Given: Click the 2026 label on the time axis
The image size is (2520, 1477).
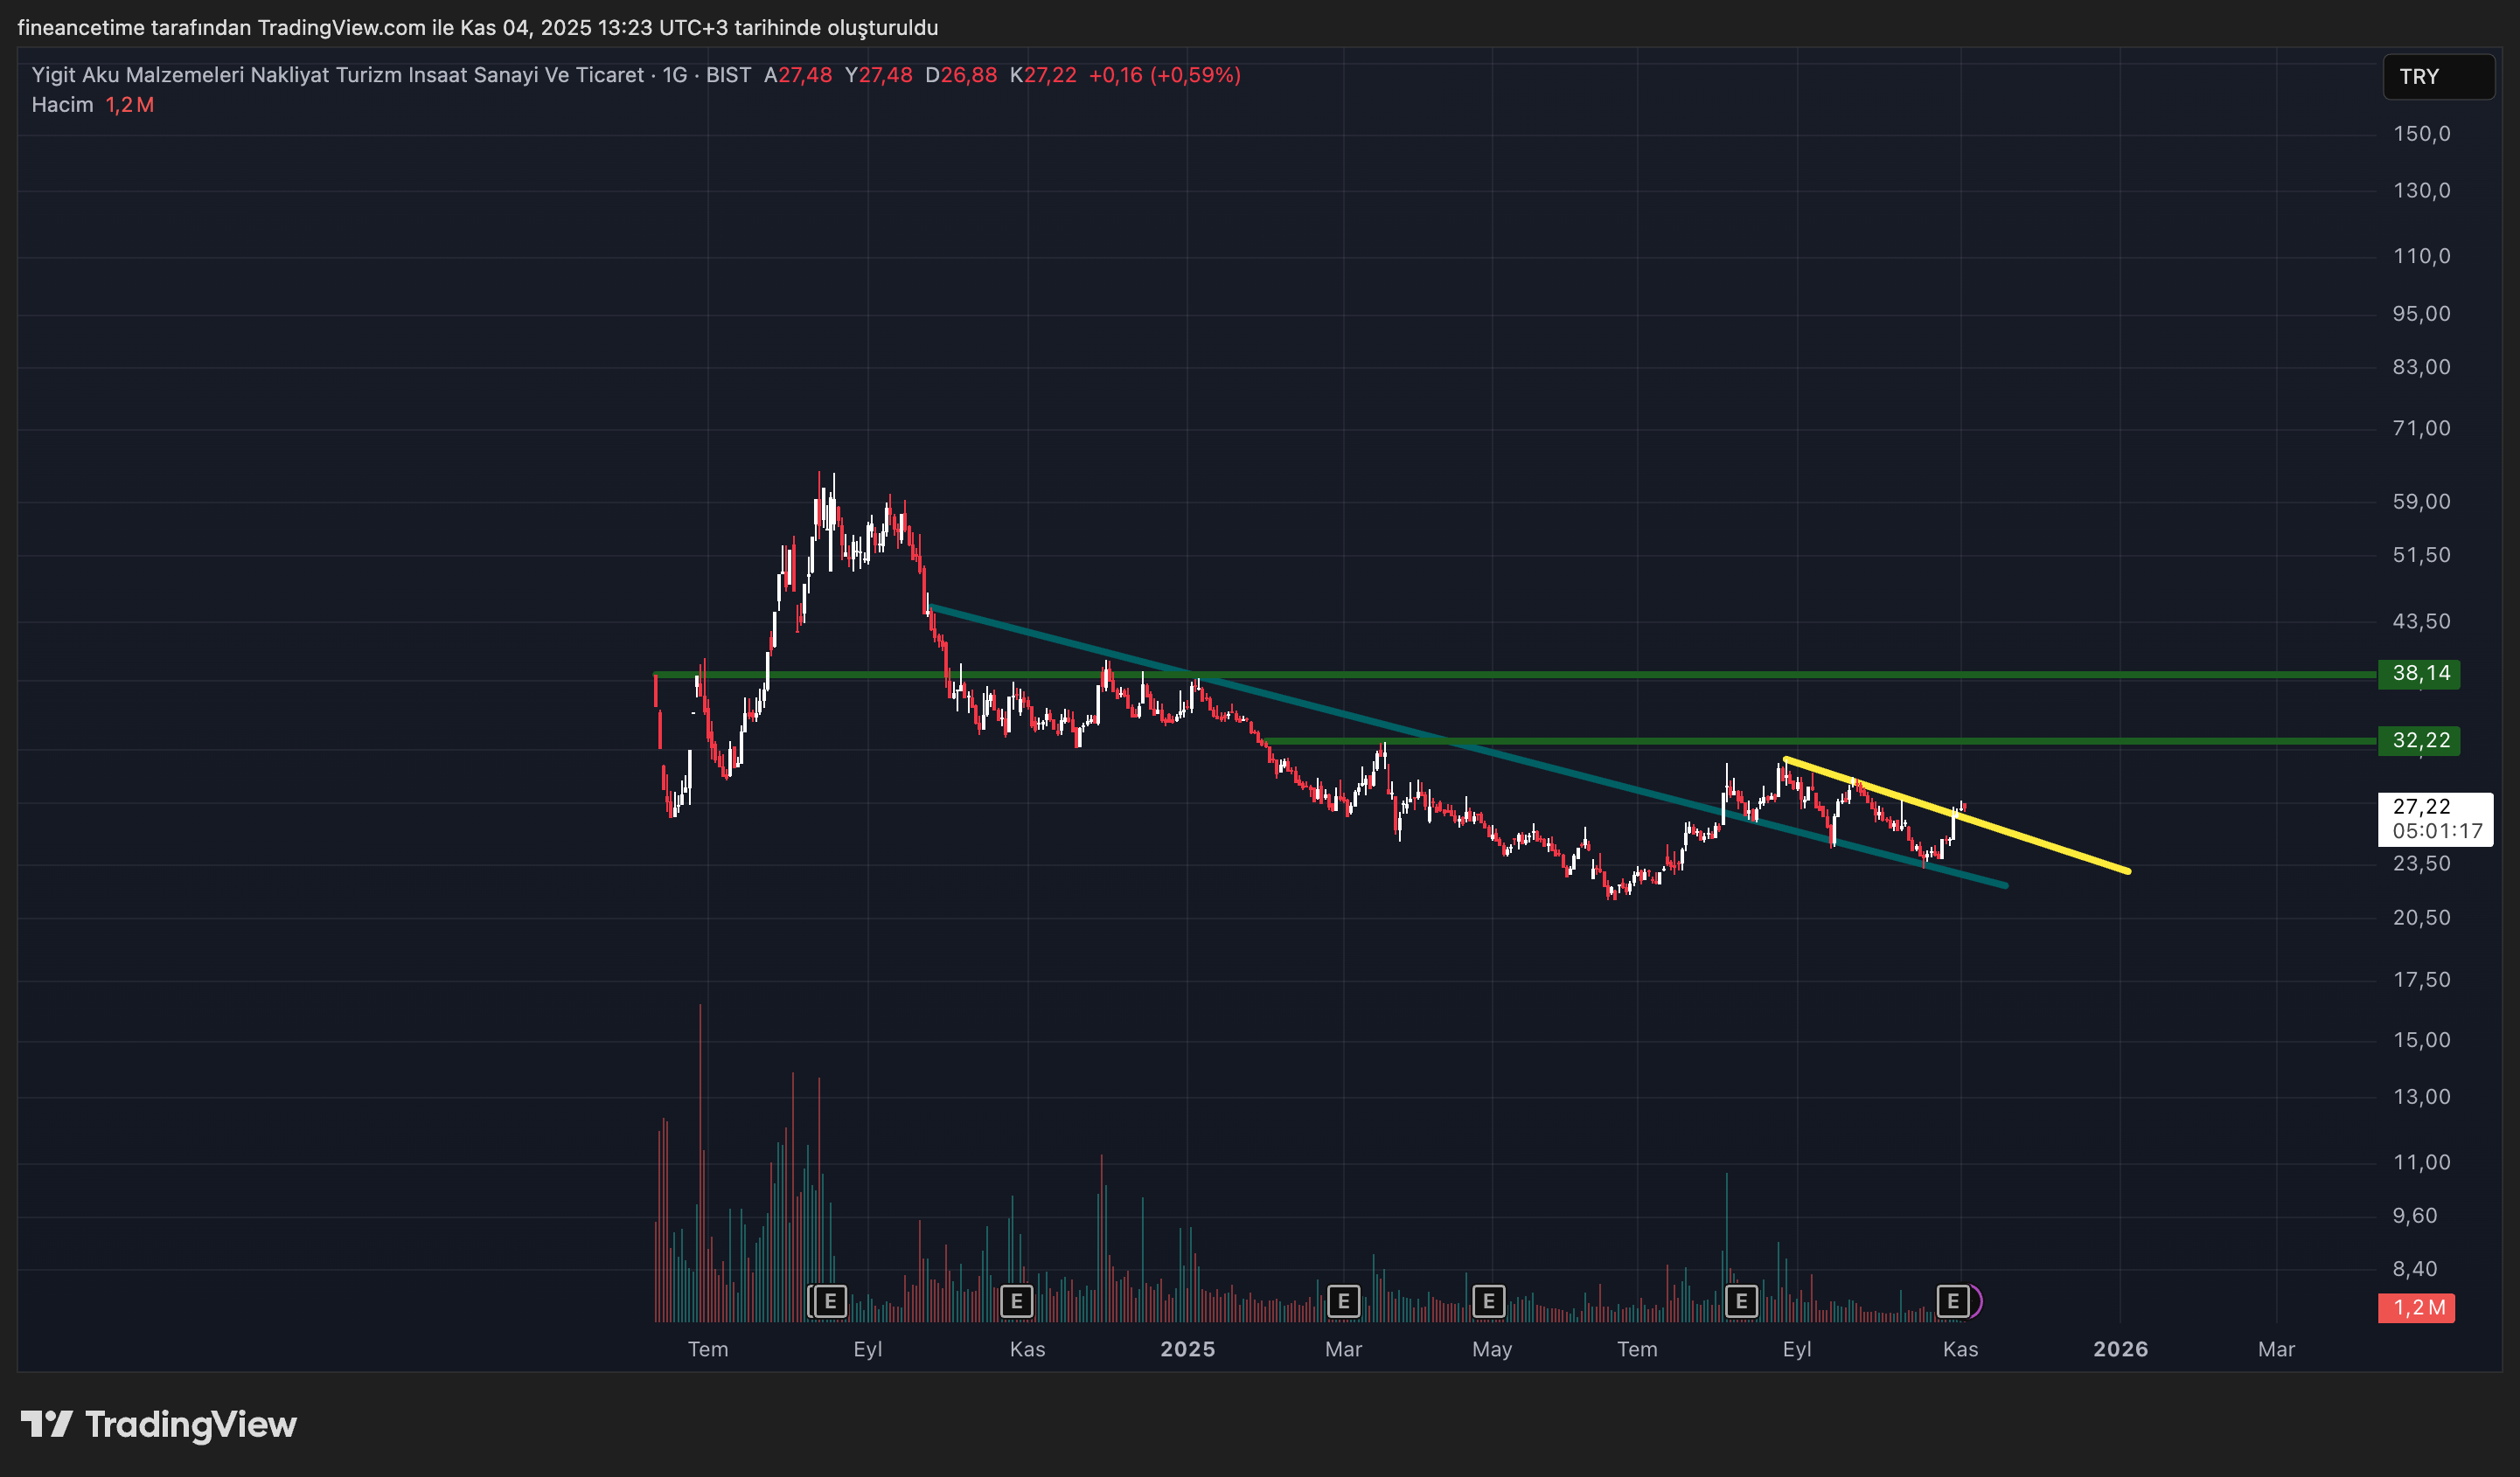Looking at the screenshot, I should (2120, 1349).
